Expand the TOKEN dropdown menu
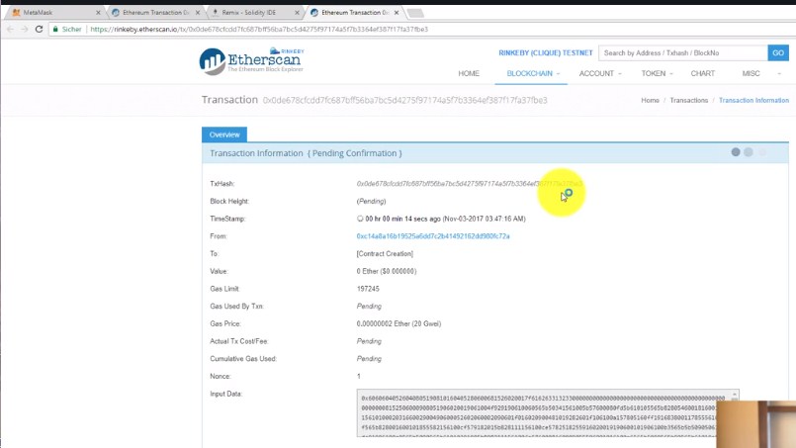The height and width of the screenshot is (448, 796). [x=657, y=73]
